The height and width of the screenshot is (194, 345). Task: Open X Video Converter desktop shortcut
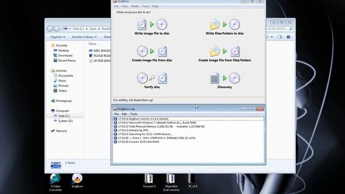click(56, 183)
